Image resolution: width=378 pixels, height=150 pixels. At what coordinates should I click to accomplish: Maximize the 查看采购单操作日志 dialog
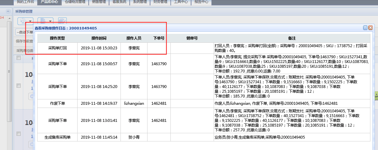(366, 28)
